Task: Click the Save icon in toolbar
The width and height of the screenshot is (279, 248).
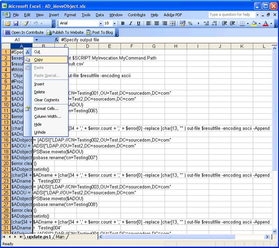Action: (x=16, y=23)
